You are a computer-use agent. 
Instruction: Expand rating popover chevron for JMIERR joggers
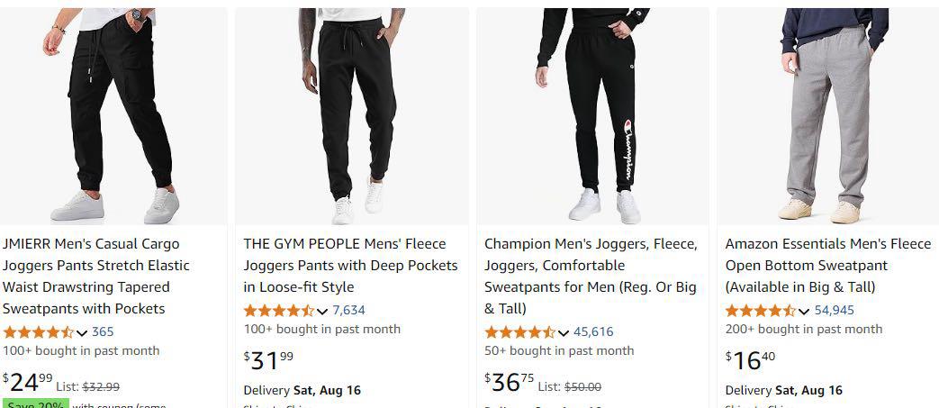tap(82, 332)
